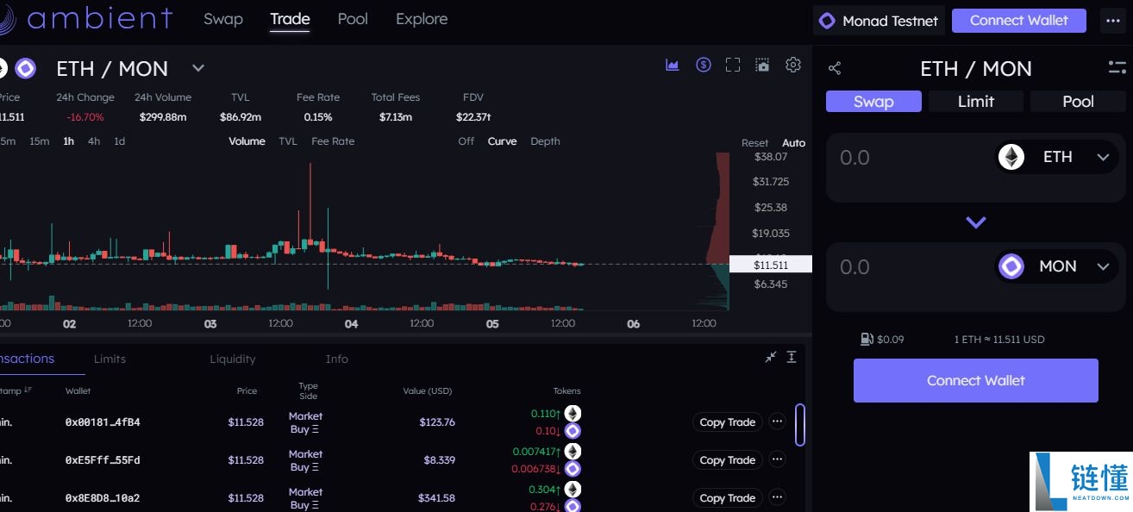Click the ETH token logo in sell field
The width and height of the screenshot is (1133, 512).
tap(1011, 157)
